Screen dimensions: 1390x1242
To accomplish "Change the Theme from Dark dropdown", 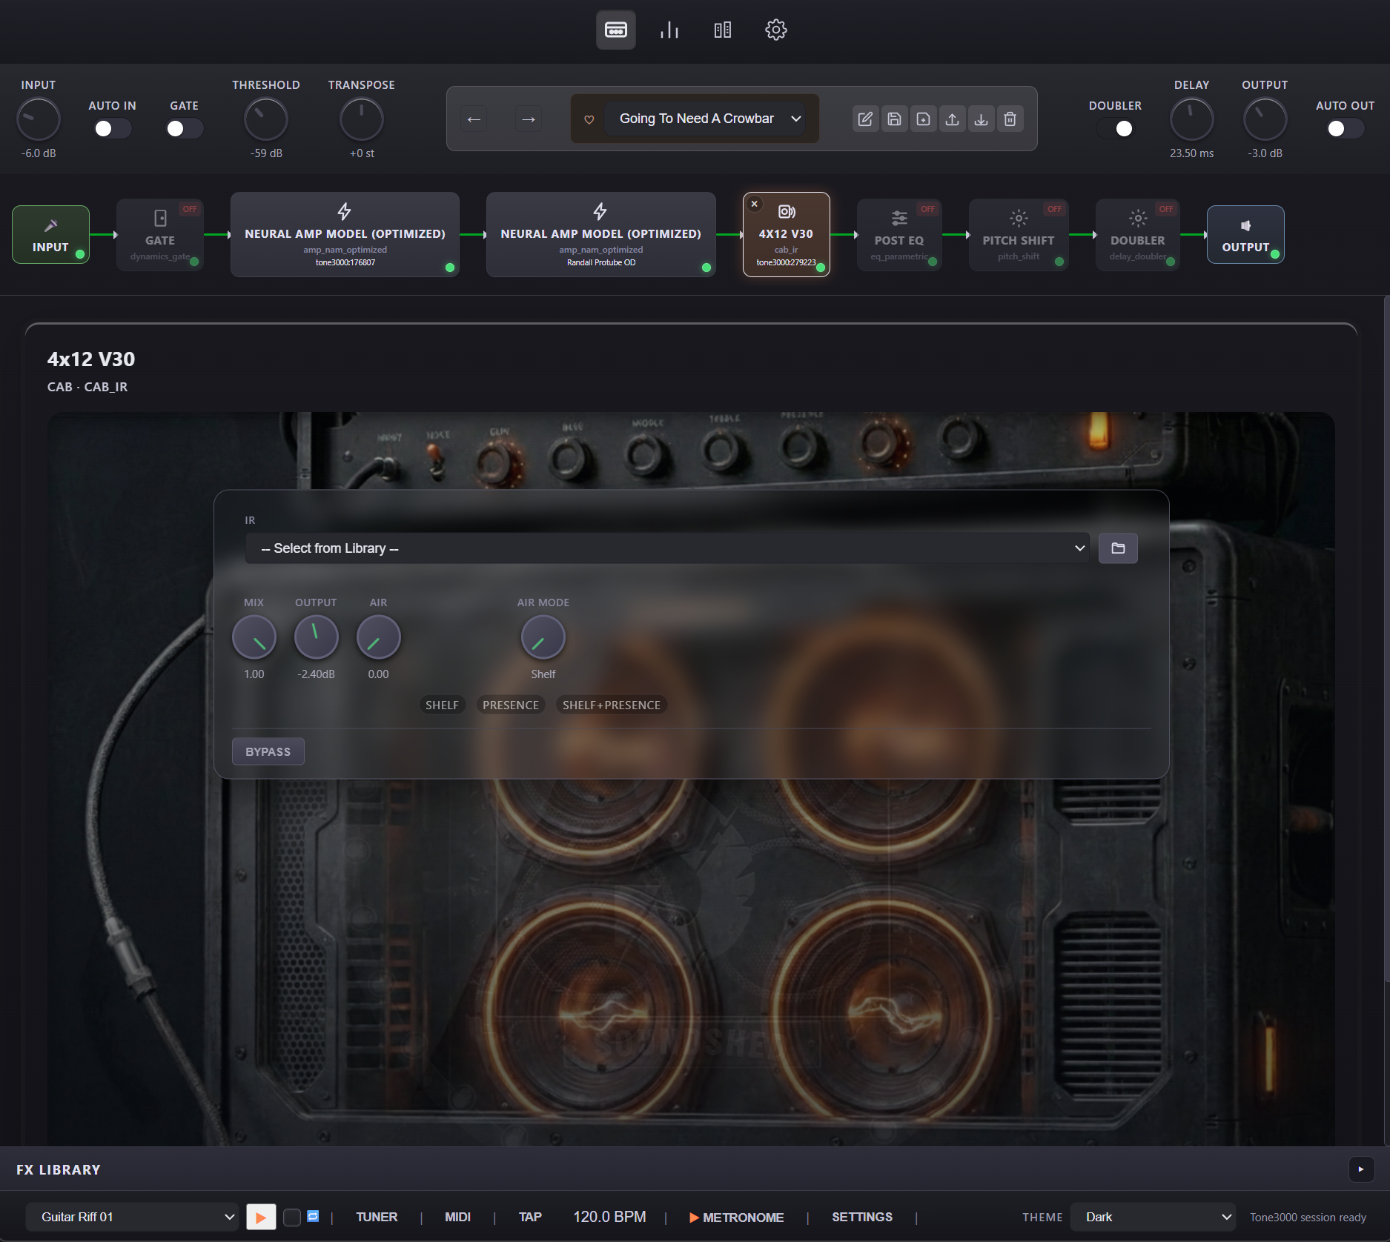I will pos(1153,1217).
